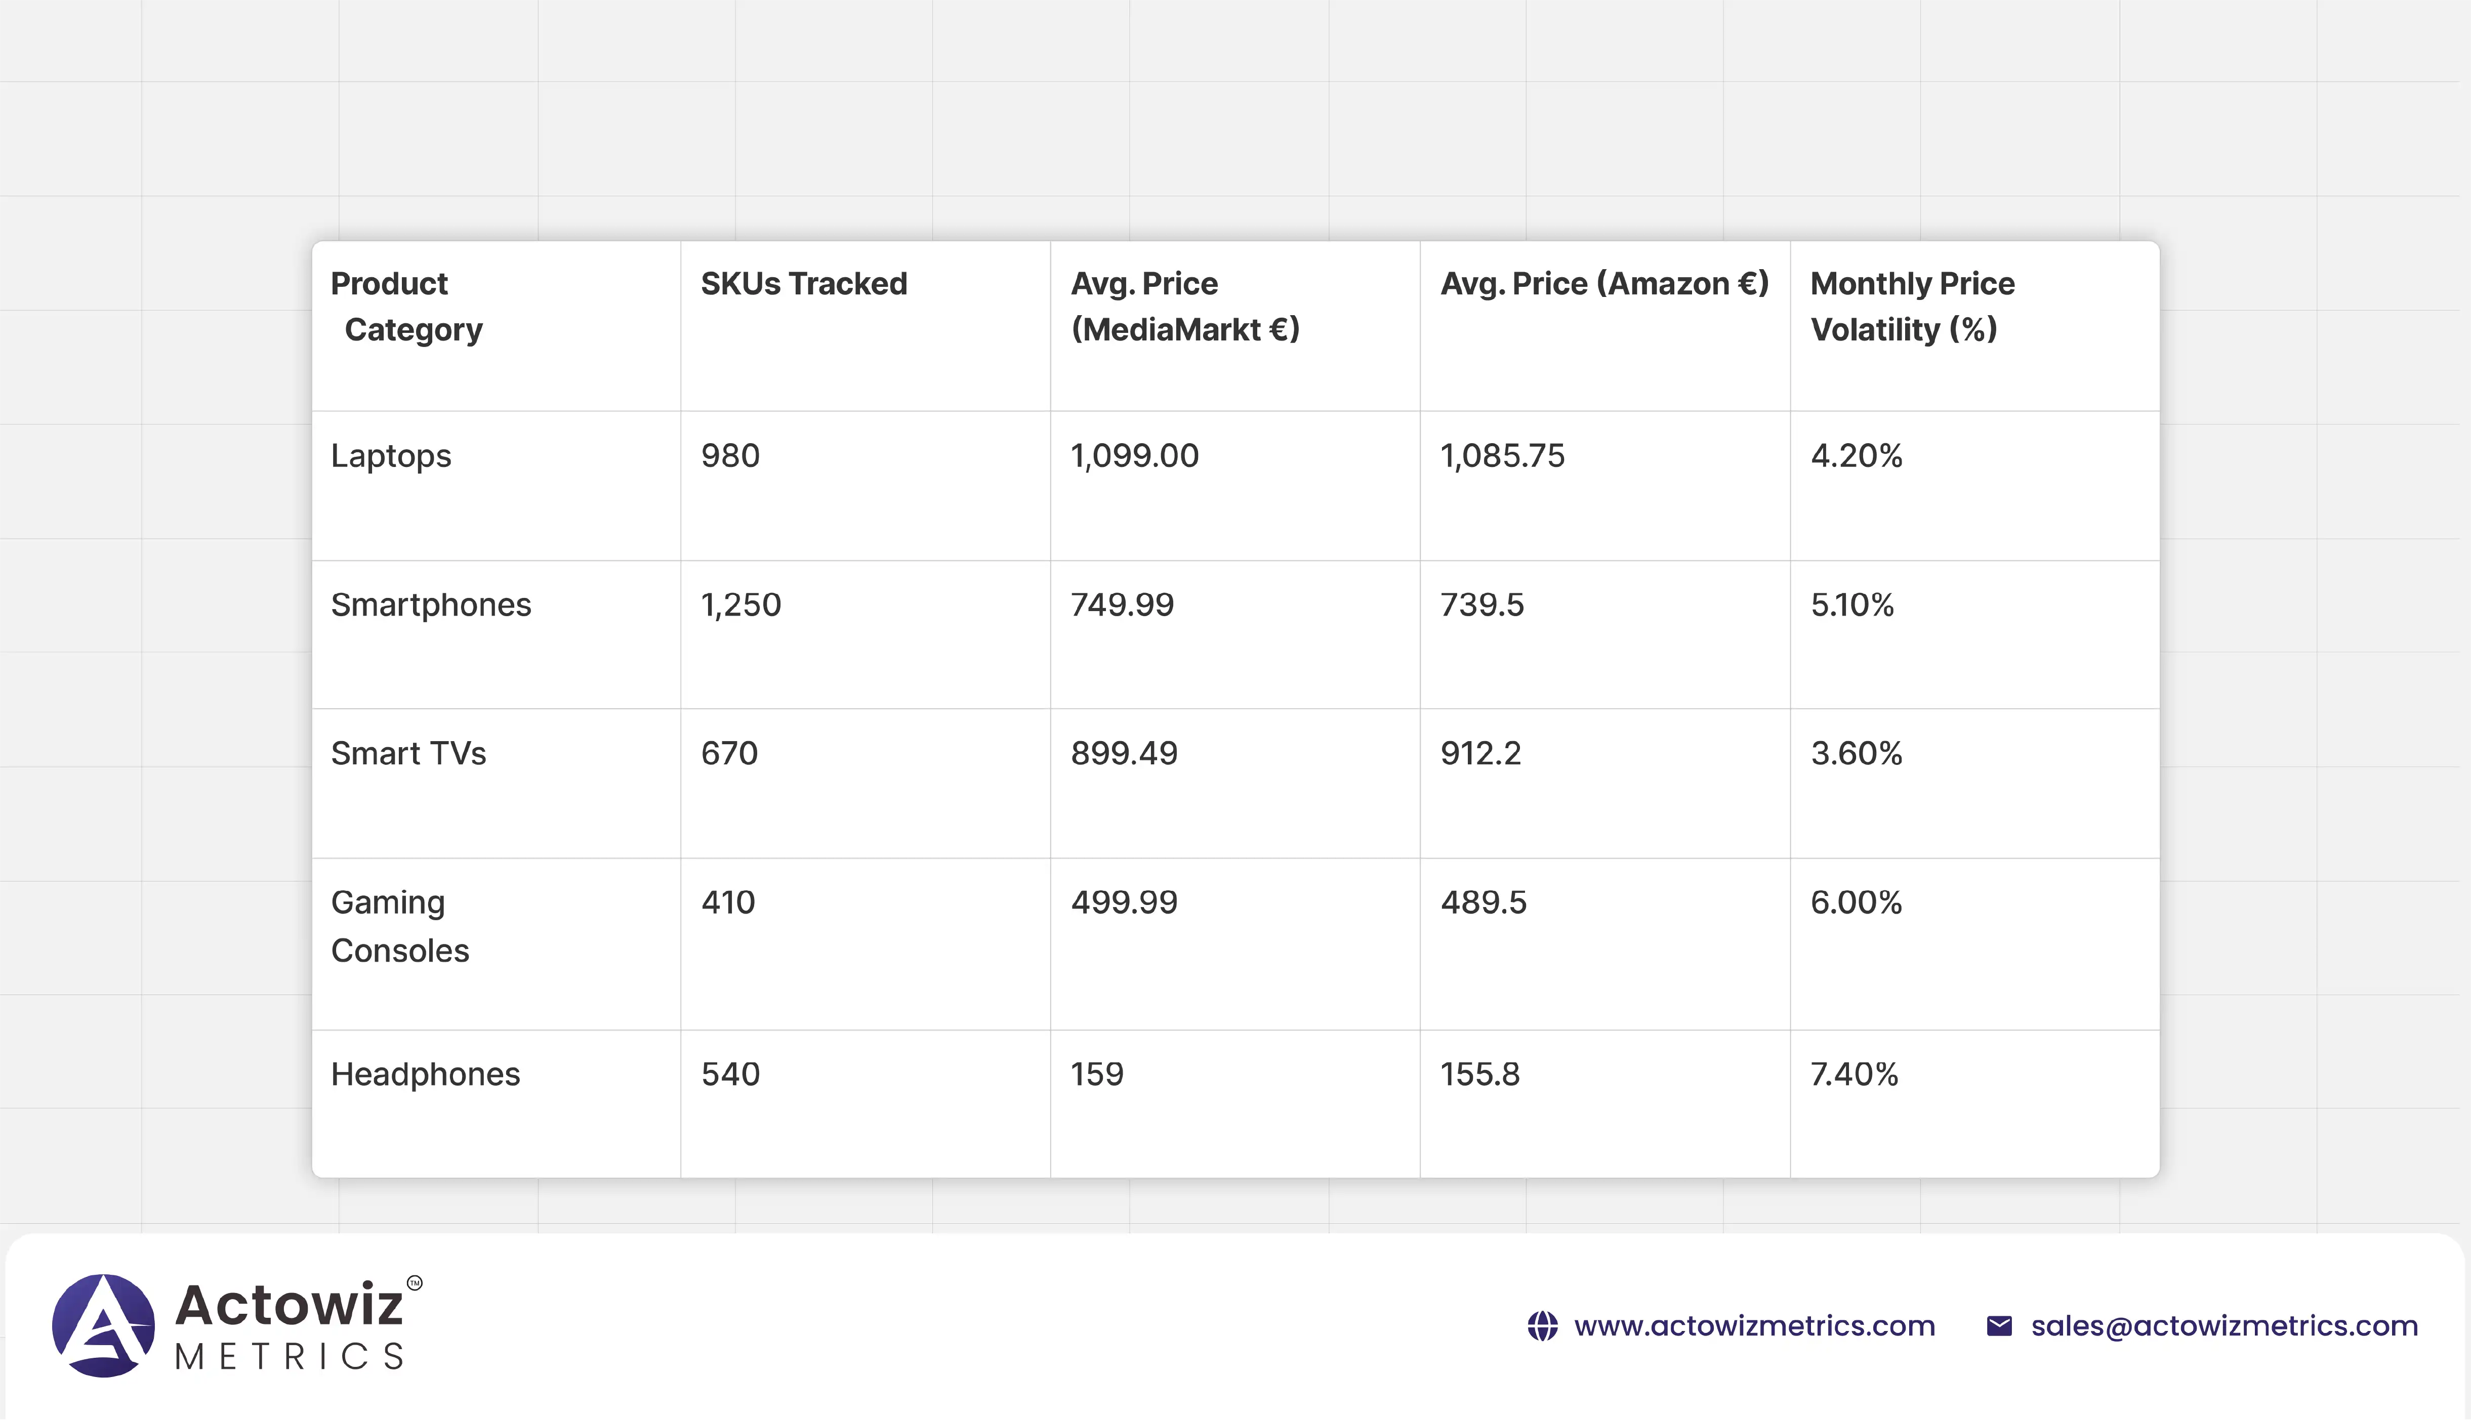The image size is (2471, 1420).
Task: Click the 7.40% volatility value
Action: coord(1854,1075)
